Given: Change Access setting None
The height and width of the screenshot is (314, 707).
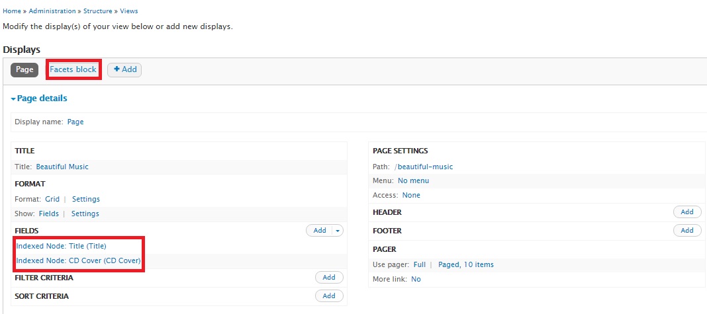Looking at the screenshot, I should tap(411, 195).
